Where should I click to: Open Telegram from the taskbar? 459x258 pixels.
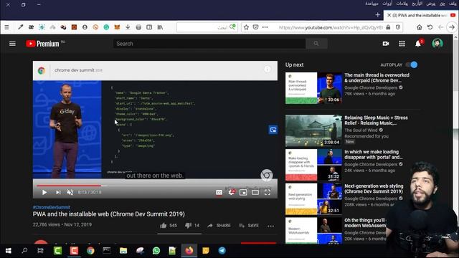click(222, 251)
